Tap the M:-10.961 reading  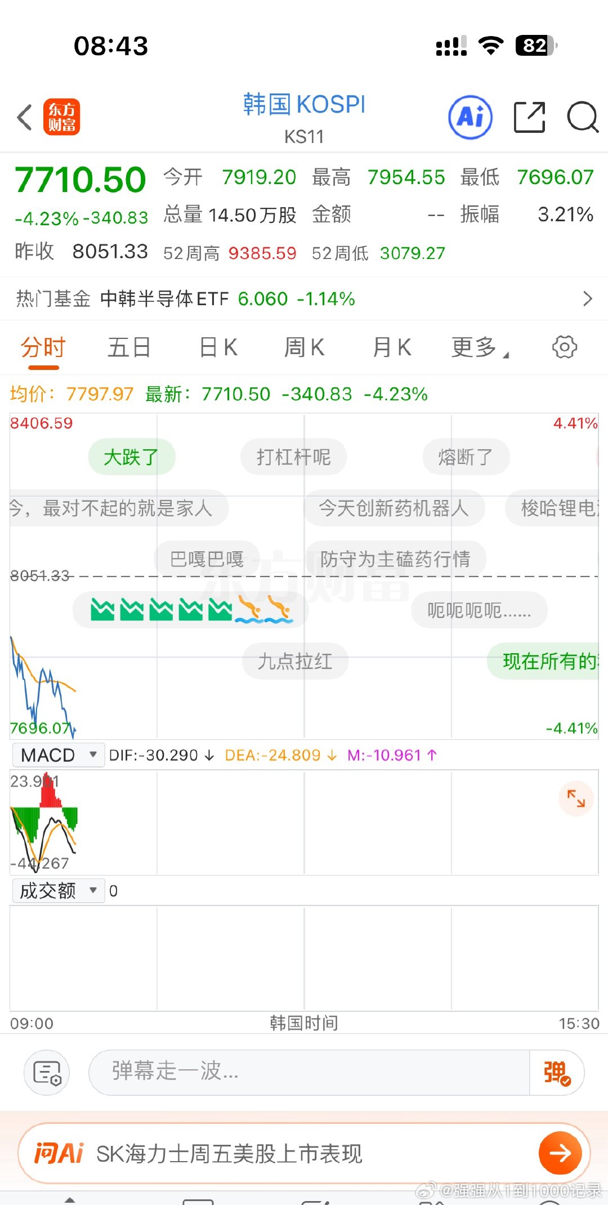392,755
